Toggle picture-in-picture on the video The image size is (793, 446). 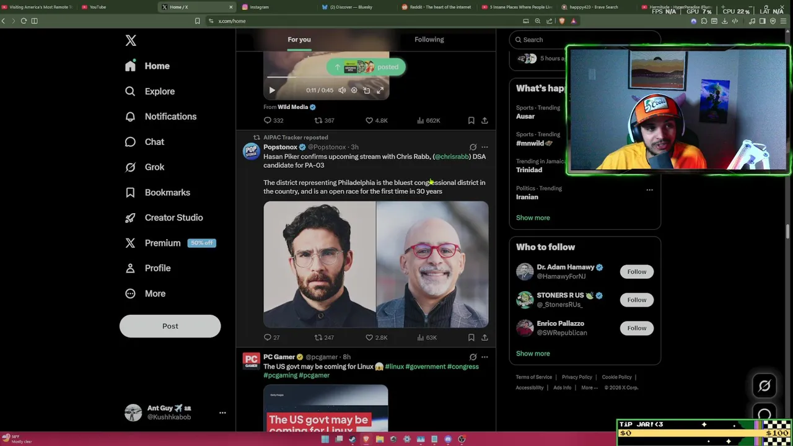coord(367,90)
